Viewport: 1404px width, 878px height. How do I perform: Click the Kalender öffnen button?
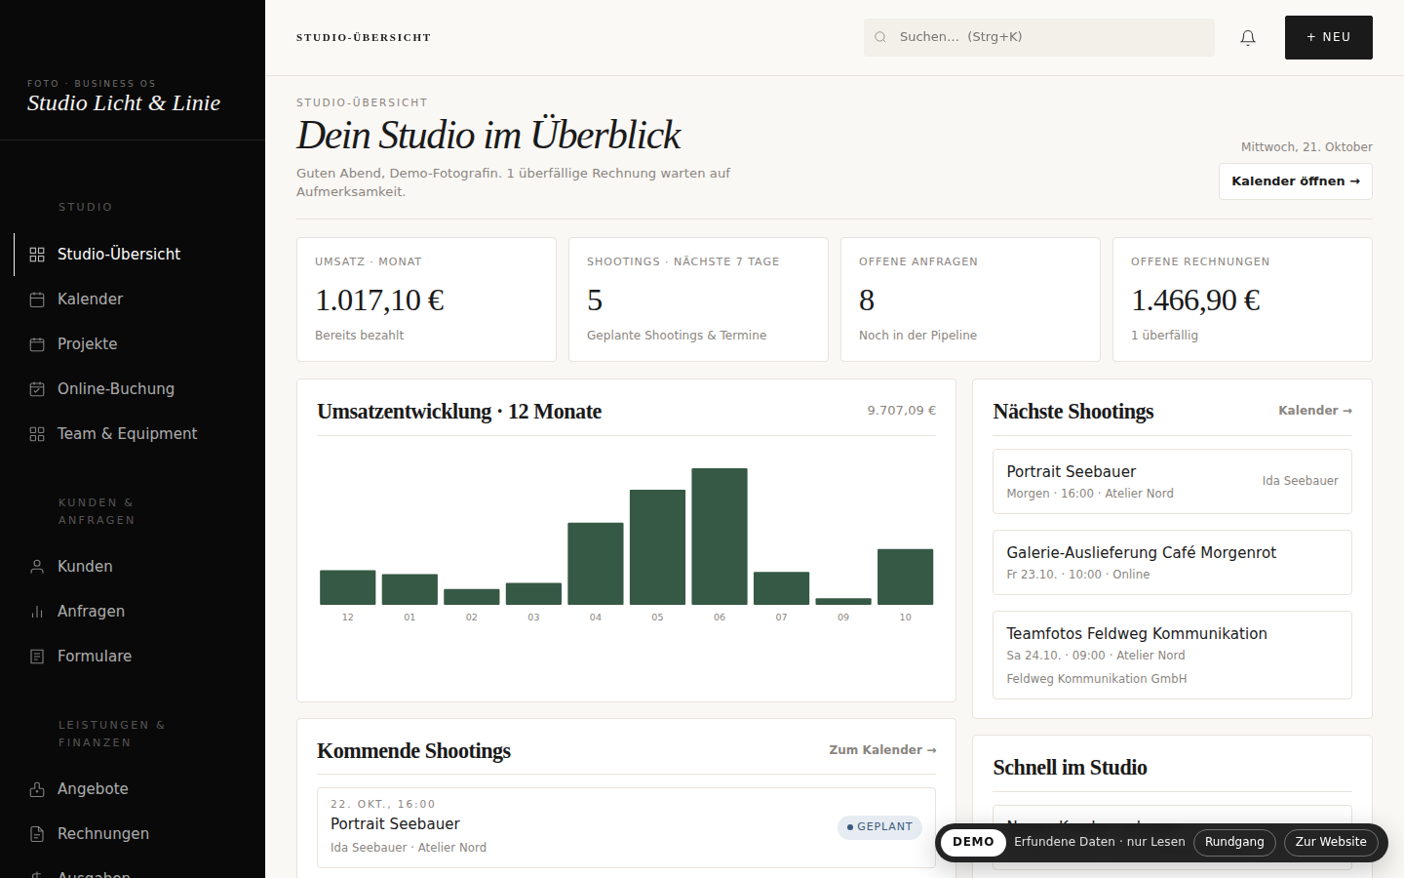coord(1296,181)
